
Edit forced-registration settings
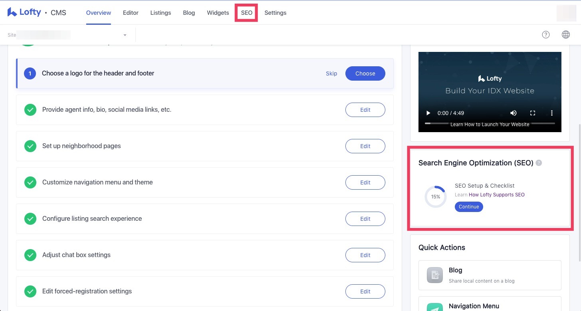pyautogui.click(x=365, y=291)
